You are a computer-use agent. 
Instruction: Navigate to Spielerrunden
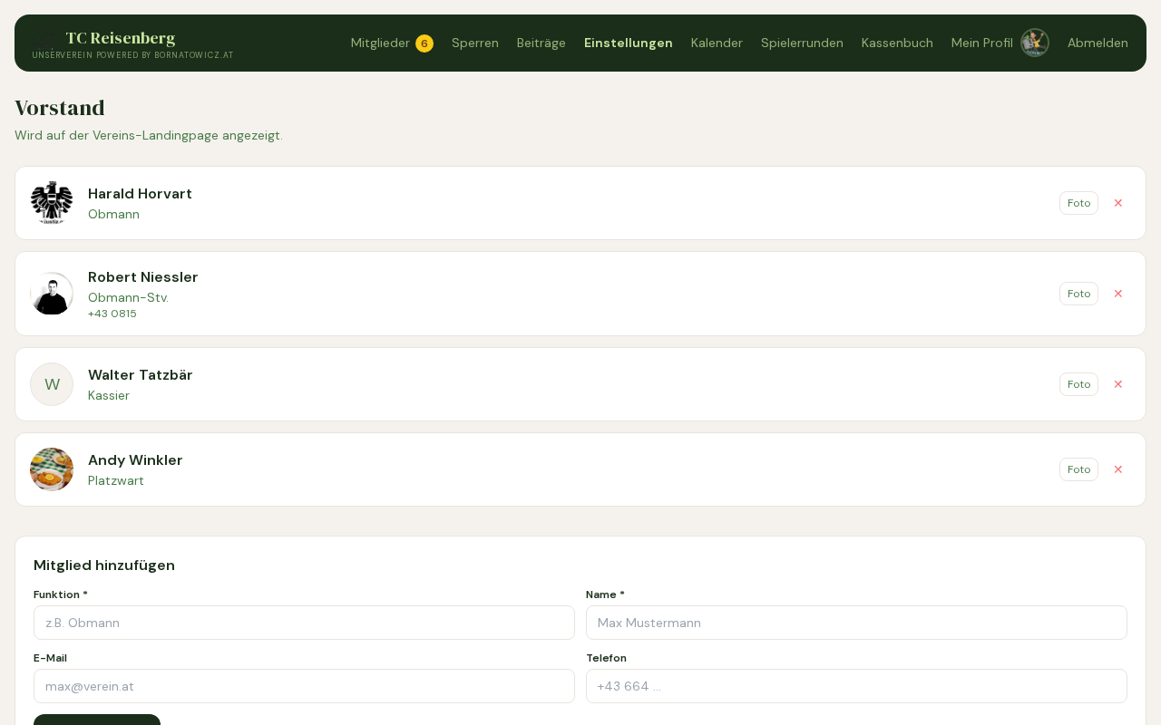[x=802, y=43]
